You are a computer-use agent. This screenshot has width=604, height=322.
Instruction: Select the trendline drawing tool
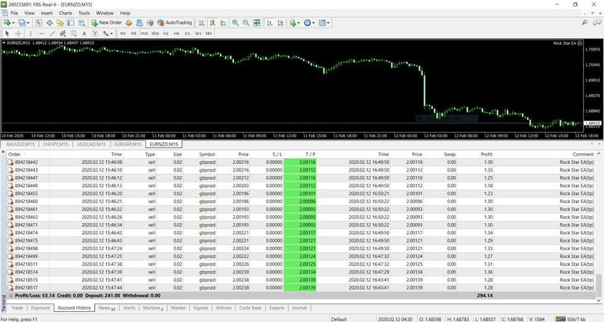(x=52, y=34)
